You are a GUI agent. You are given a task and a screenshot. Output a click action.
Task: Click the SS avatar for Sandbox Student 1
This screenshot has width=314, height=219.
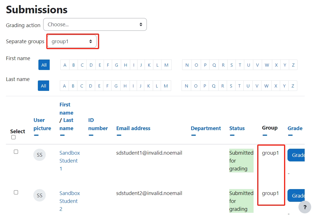pos(40,155)
